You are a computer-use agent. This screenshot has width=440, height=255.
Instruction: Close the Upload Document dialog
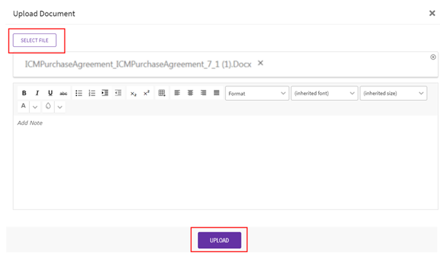(x=432, y=13)
